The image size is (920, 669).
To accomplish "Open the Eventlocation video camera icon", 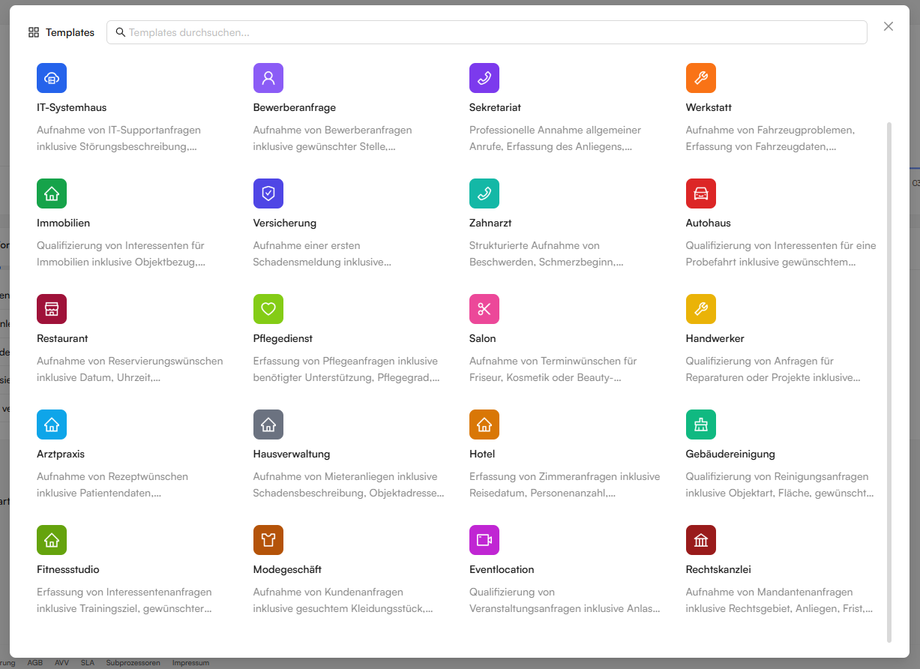I will point(484,540).
